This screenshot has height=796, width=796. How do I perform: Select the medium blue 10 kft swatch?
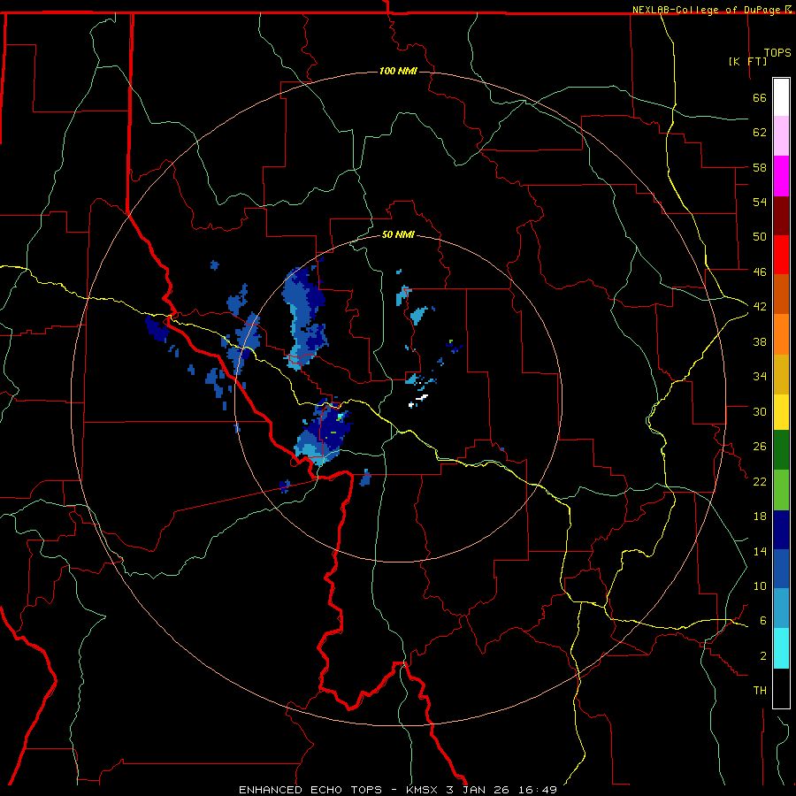point(781,569)
